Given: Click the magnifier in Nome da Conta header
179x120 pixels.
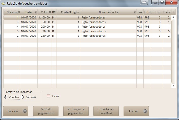Looking at the screenshot, I should click(135, 12).
